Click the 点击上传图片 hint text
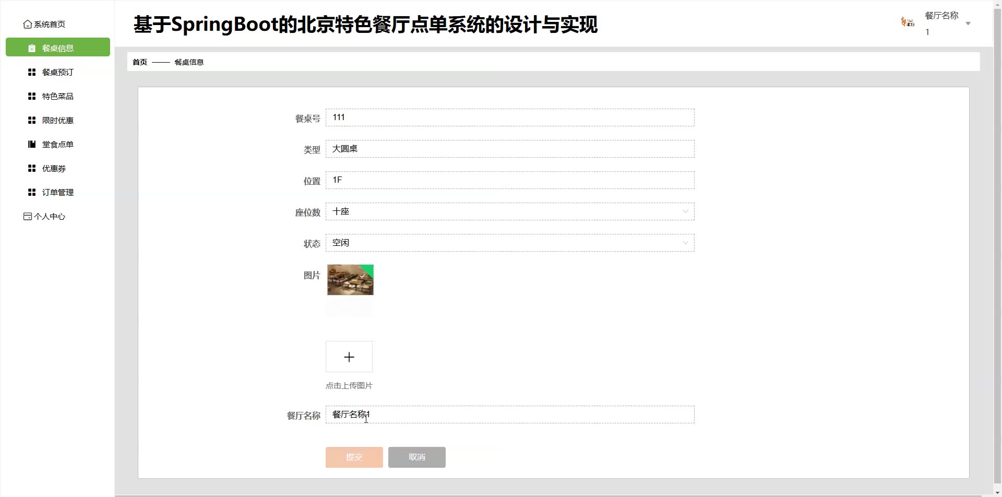The width and height of the screenshot is (1002, 497). point(349,386)
